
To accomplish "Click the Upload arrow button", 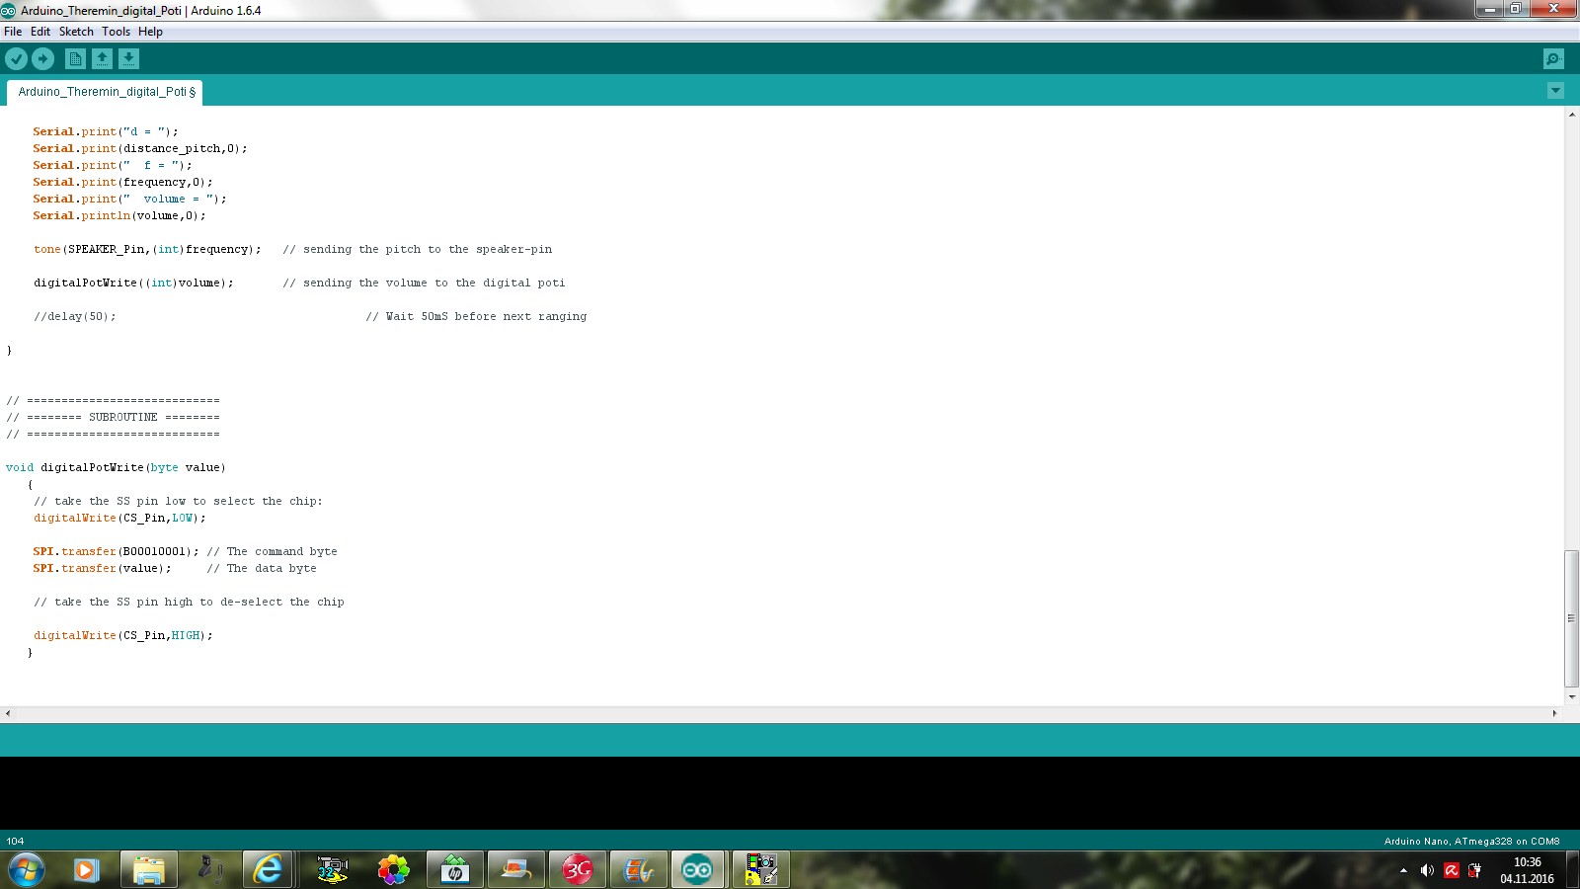I will (42, 59).
